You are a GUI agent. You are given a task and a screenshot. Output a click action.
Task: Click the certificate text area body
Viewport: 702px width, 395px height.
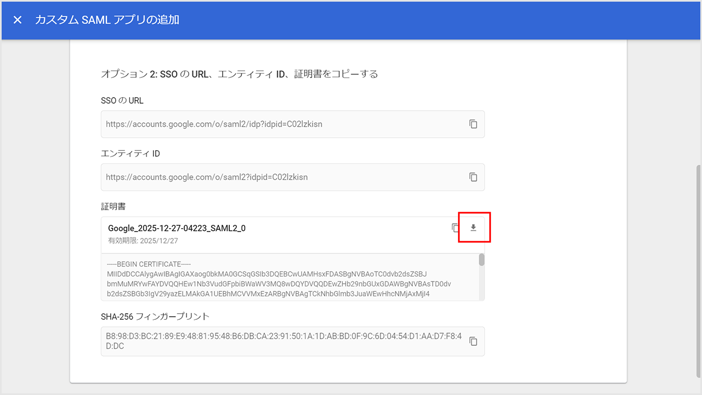[x=280, y=284]
